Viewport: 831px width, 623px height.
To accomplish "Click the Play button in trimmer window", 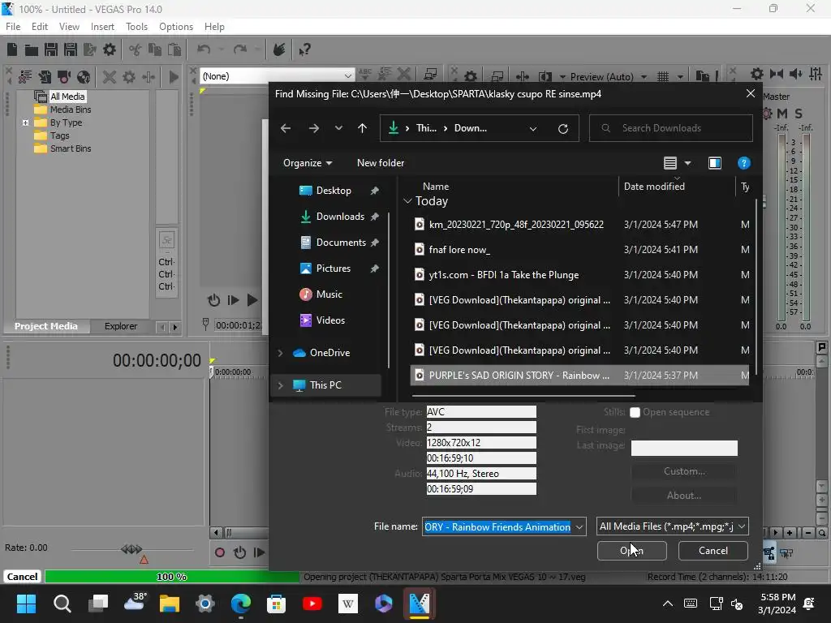I will tap(252, 300).
